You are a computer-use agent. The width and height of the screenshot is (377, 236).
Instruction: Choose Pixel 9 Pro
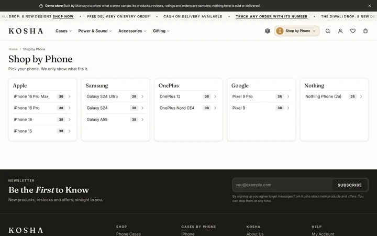[261, 96]
